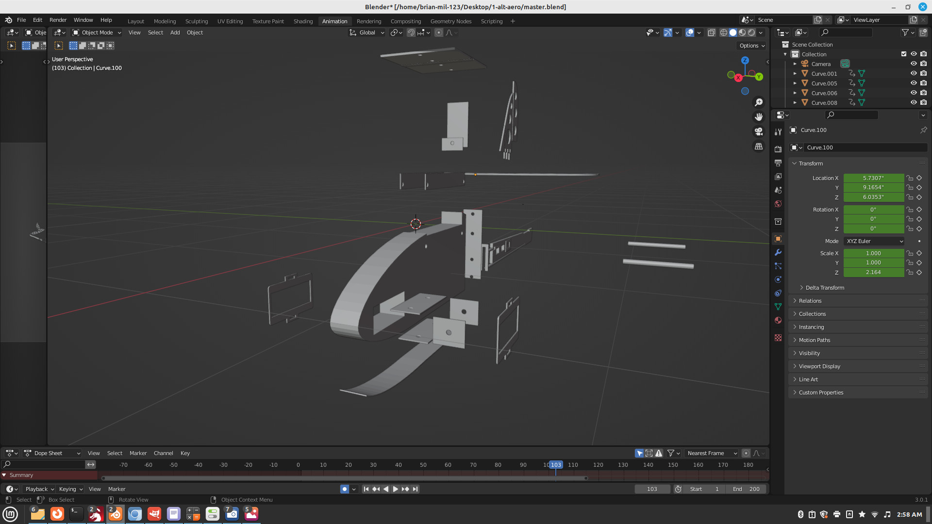Open the Global transform orientation dropdown
The width and height of the screenshot is (932, 524).
(x=367, y=33)
